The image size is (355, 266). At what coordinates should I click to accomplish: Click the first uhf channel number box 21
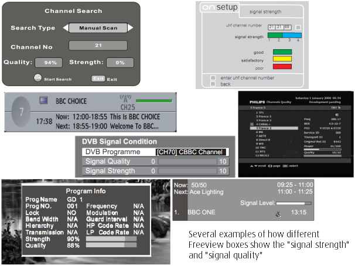point(271,27)
